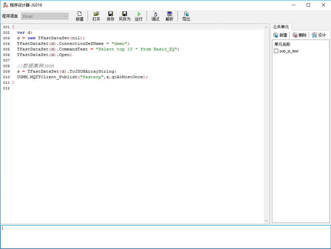Click the "new TFastDataSet(nil)" code line
This screenshot has width=331, height=249.
point(51,38)
